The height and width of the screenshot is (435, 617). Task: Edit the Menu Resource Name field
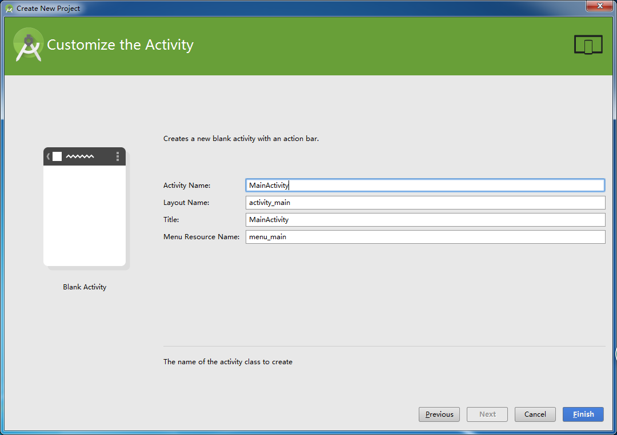click(424, 237)
